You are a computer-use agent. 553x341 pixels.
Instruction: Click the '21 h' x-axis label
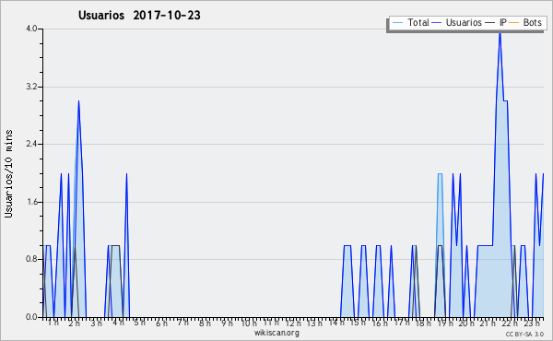point(488,323)
